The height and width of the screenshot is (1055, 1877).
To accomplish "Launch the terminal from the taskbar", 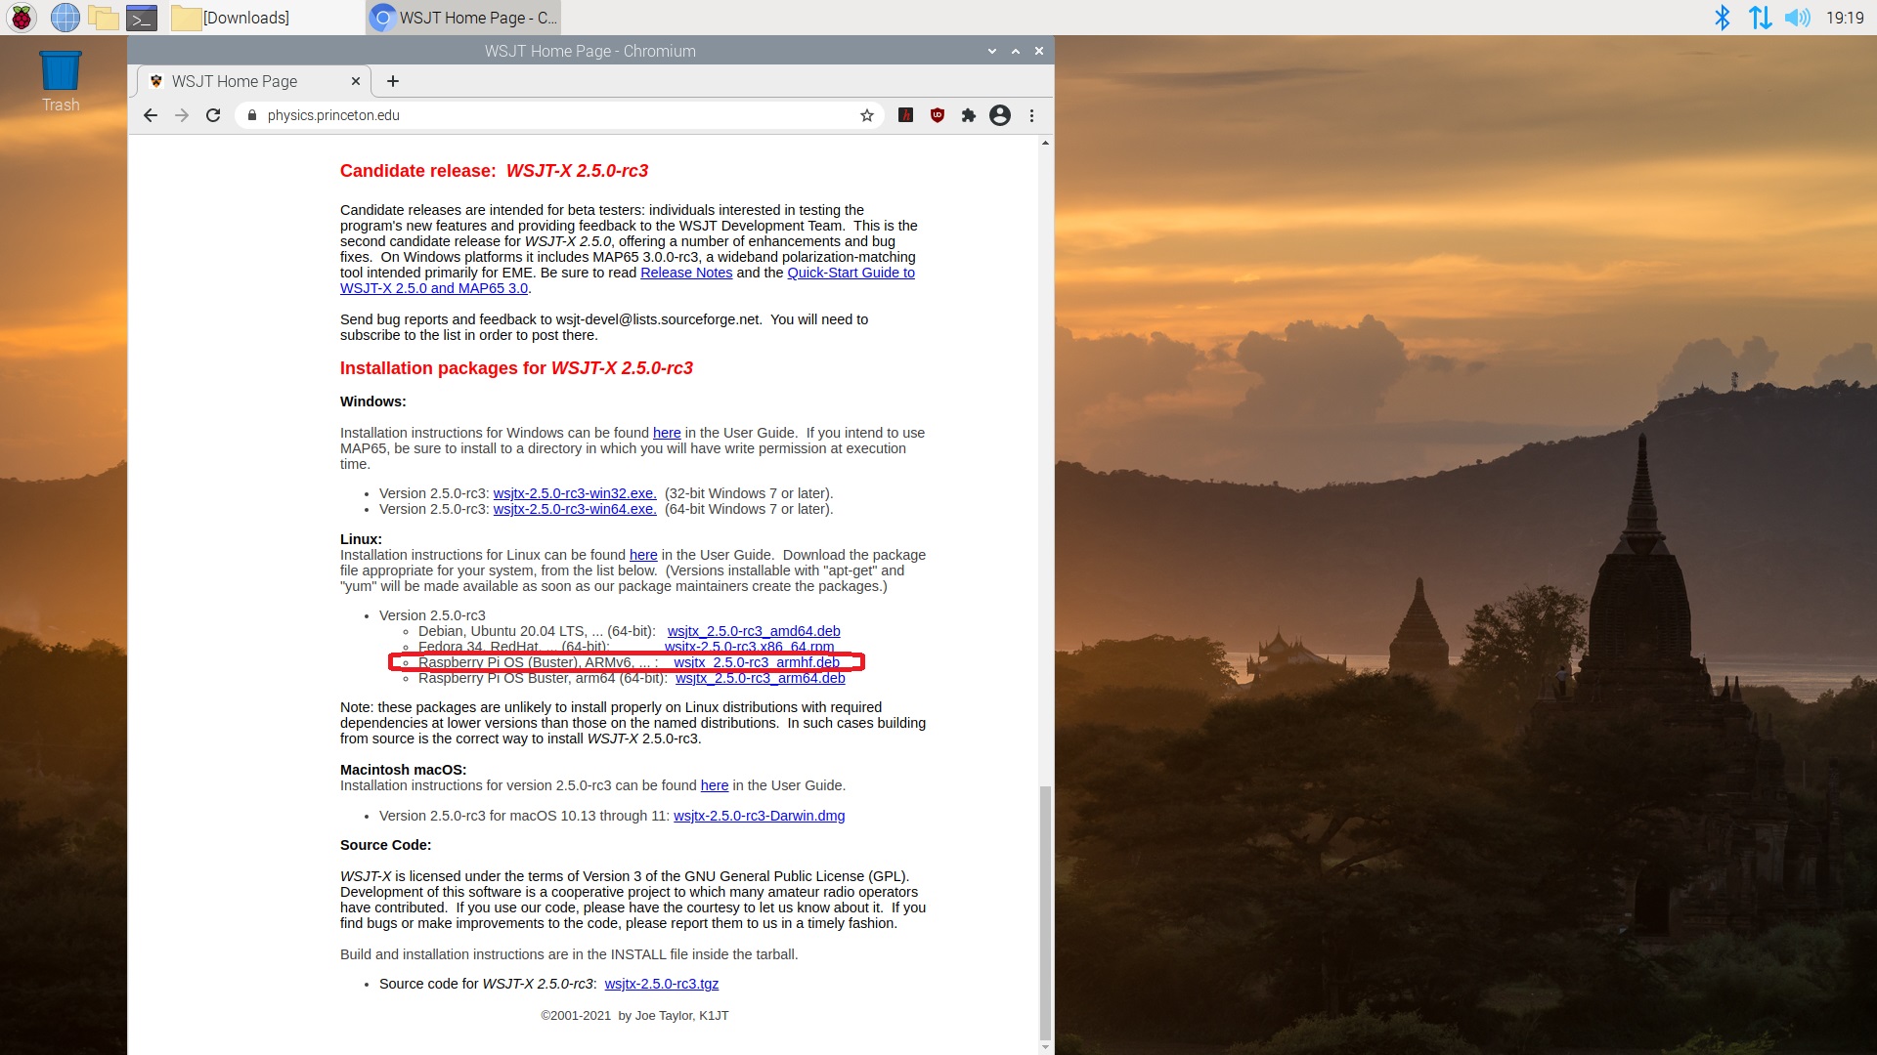I will click(x=142, y=18).
